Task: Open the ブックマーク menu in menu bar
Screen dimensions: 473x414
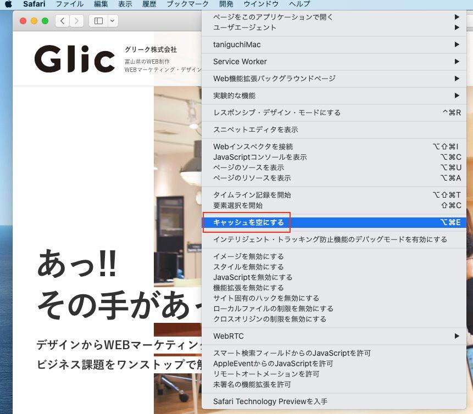Action: (187, 4)
